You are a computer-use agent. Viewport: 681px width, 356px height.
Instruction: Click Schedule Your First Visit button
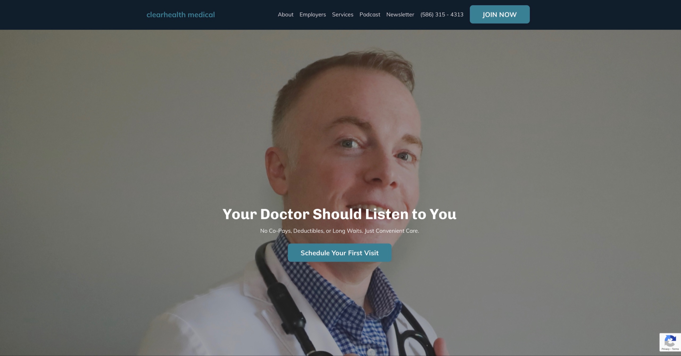coord(339,253)
